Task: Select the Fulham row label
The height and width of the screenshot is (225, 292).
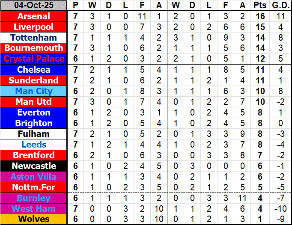Action: [34, 134]
